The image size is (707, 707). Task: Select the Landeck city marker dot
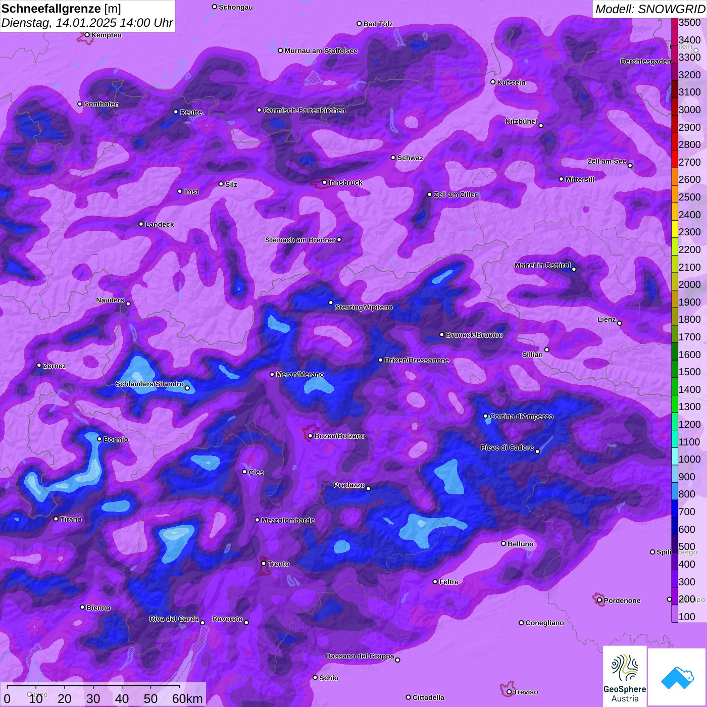[141, 224]
